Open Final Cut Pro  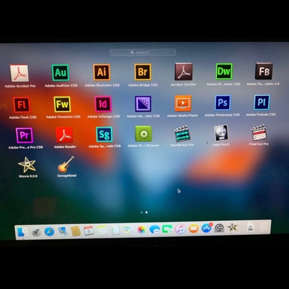(x=259, y=133)
